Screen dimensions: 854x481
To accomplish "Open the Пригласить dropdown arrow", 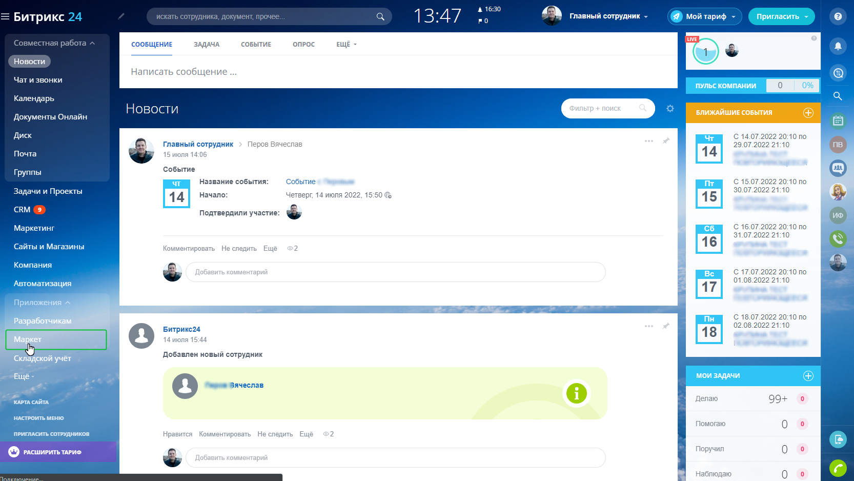I will pyautogui.click(x=807, y=17).
